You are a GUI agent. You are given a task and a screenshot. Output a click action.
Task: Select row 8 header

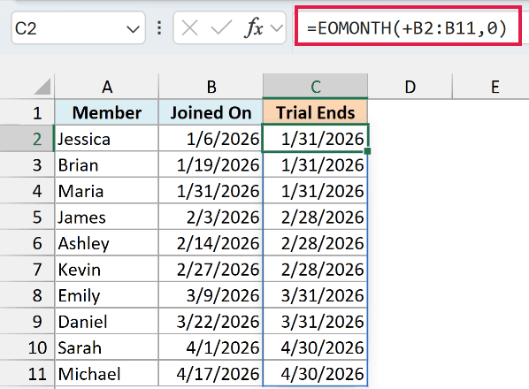(27, 295)
